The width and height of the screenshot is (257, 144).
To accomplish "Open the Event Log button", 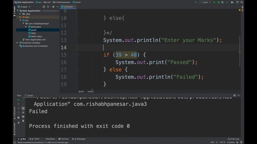I will coord(233,139).
